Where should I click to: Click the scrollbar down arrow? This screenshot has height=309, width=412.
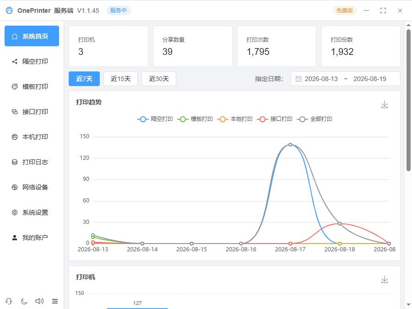point(408,305)
